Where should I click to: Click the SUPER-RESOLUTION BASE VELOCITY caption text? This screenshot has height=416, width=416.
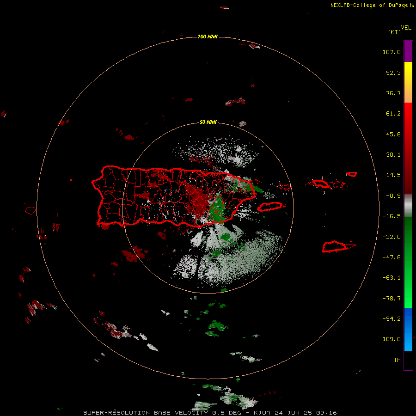(146, 413)
